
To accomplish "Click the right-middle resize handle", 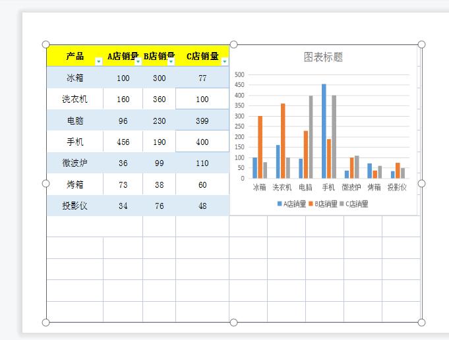I will (421, 183).
